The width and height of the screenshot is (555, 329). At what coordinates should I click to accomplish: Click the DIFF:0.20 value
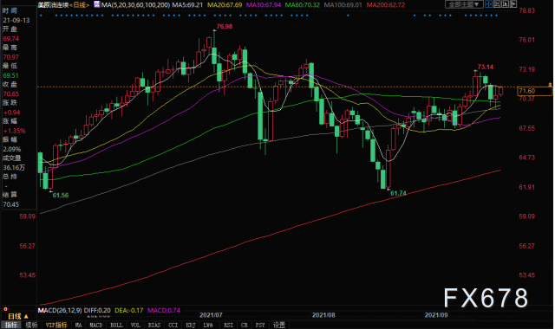click(97, 310)
